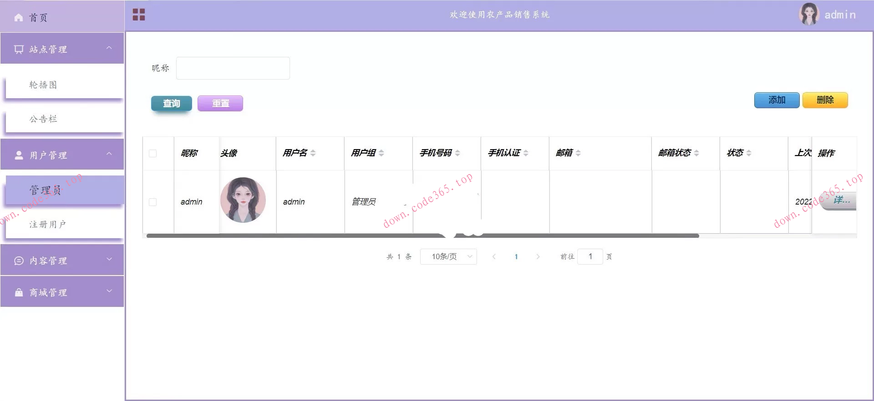Expand the 内容管理 menu chevron
The width and height of the screenshot is (874, 401).
point(109,259)
